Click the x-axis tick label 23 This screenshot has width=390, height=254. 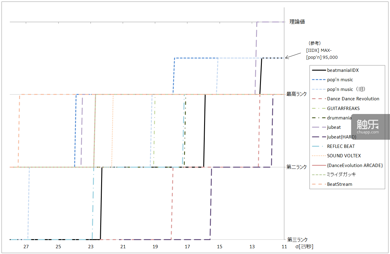click(91, 247)
